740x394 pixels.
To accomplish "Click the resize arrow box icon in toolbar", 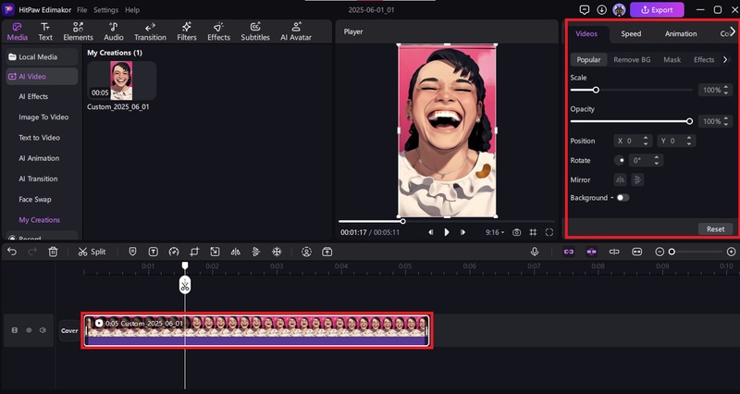I will pos(215,252).
